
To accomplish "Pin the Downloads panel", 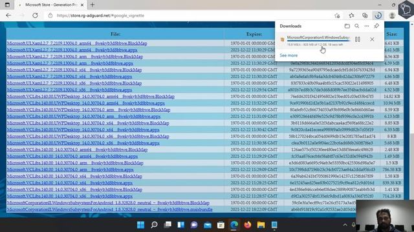I will (x=376, y=26).
